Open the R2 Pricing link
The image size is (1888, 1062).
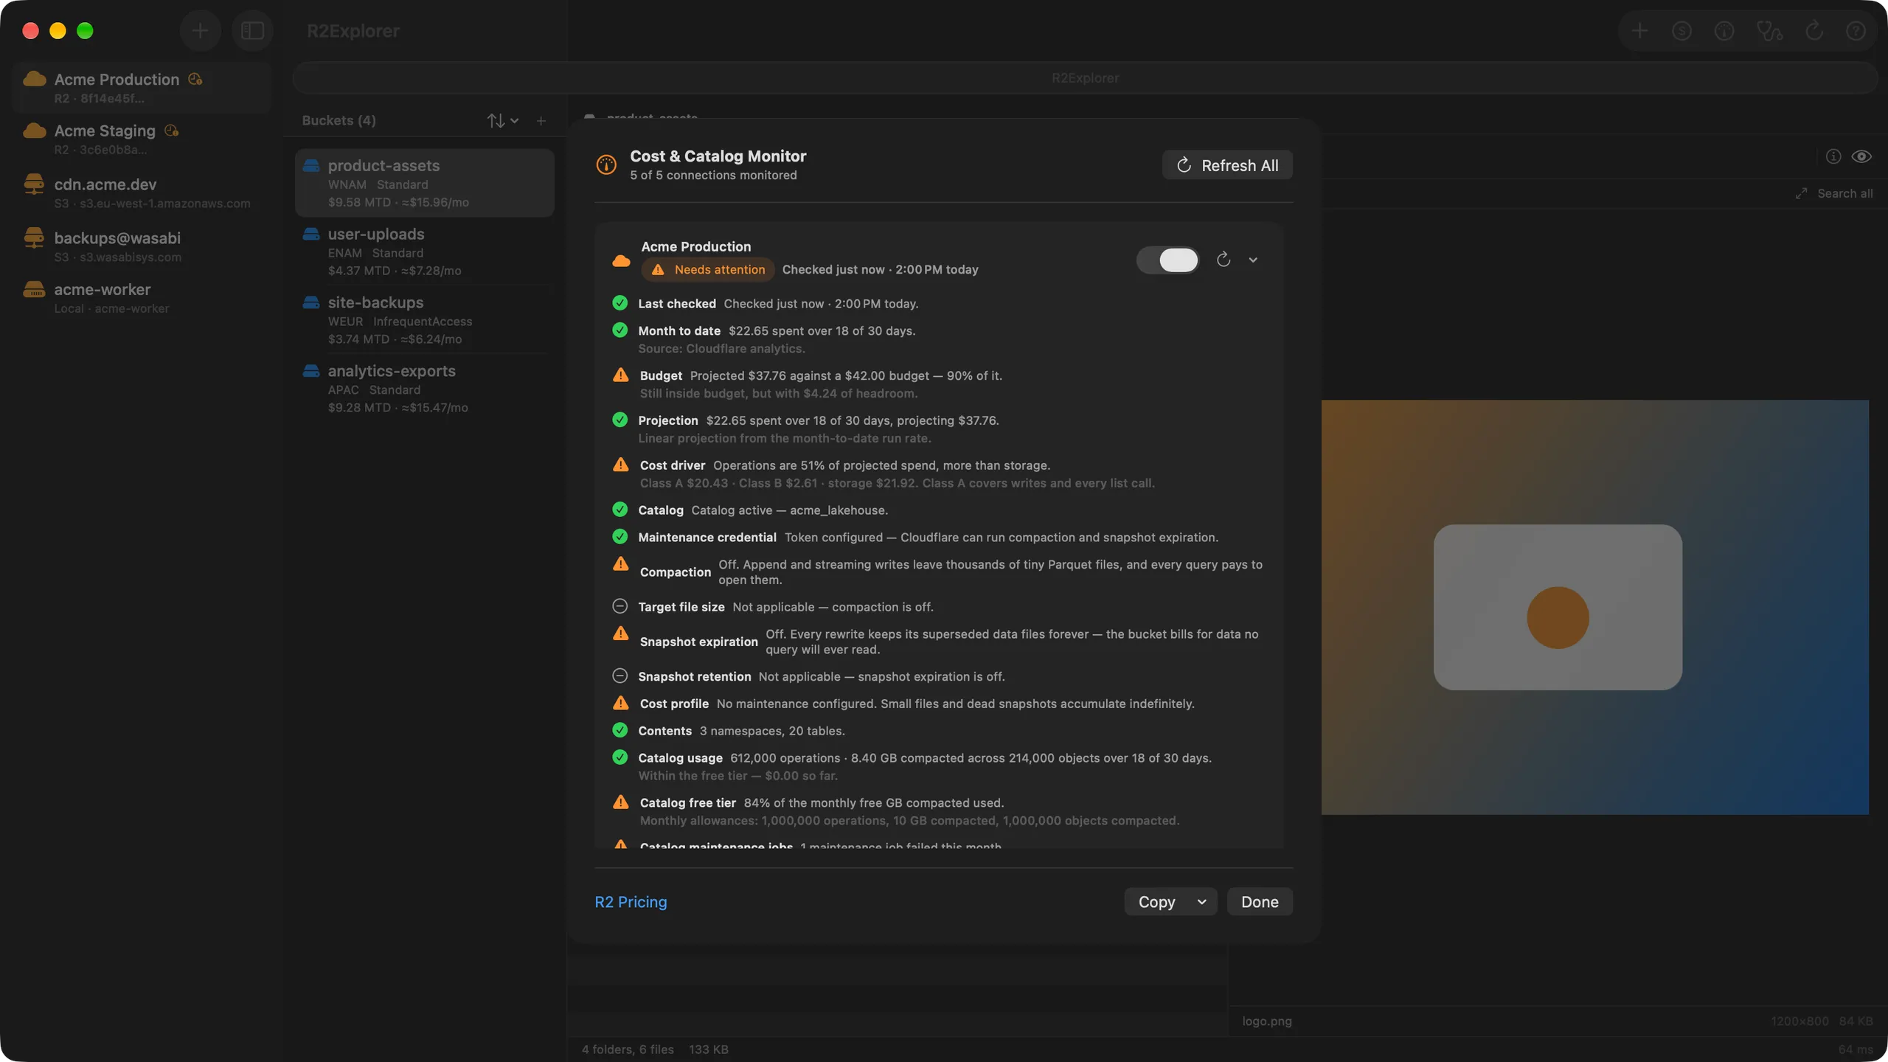point(631,901)
